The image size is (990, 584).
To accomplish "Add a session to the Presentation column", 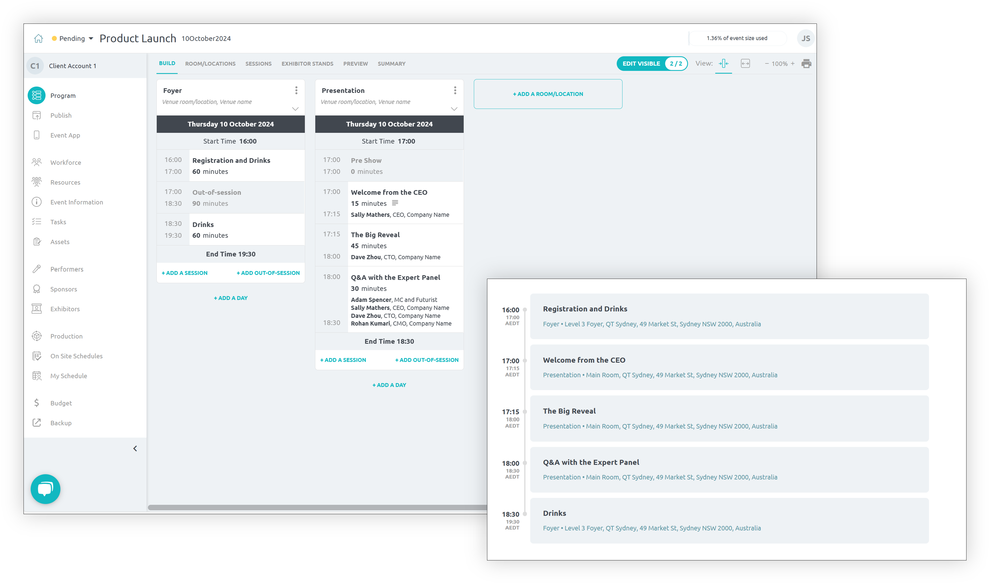I will [343, 360].
